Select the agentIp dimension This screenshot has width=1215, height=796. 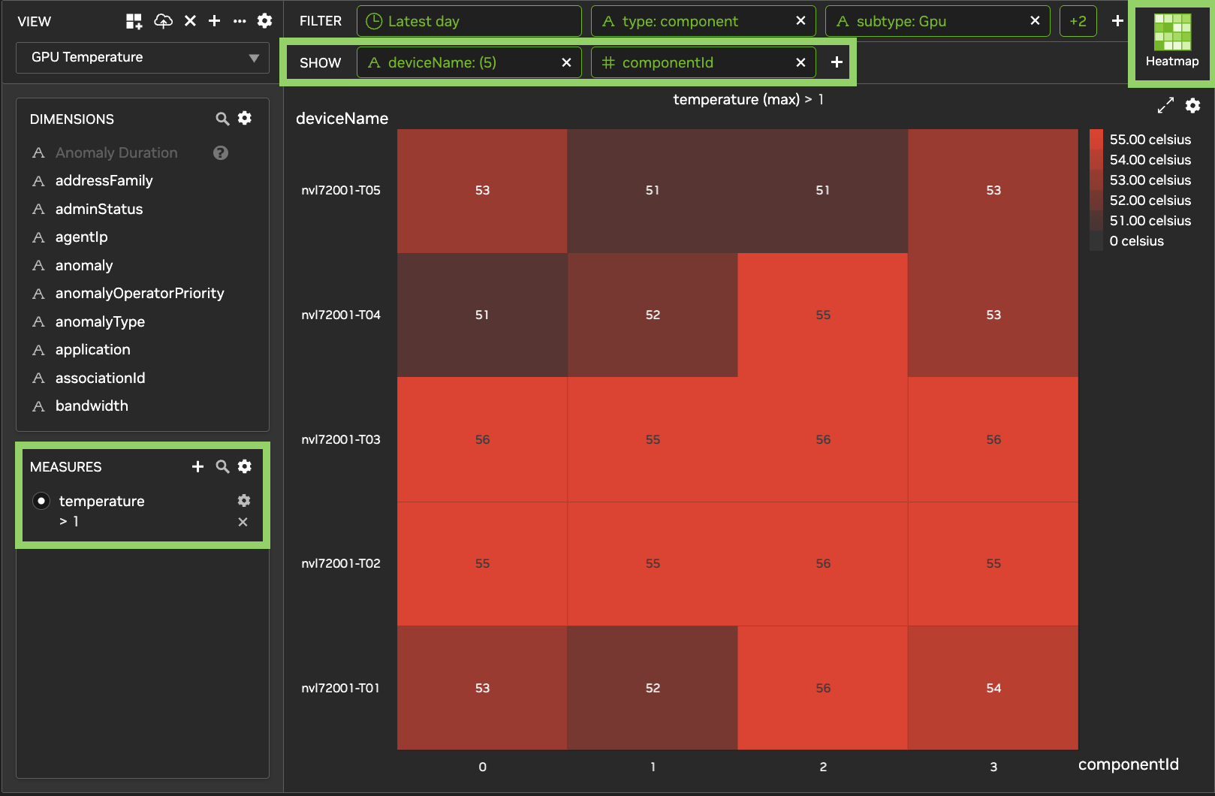[81, 237]
